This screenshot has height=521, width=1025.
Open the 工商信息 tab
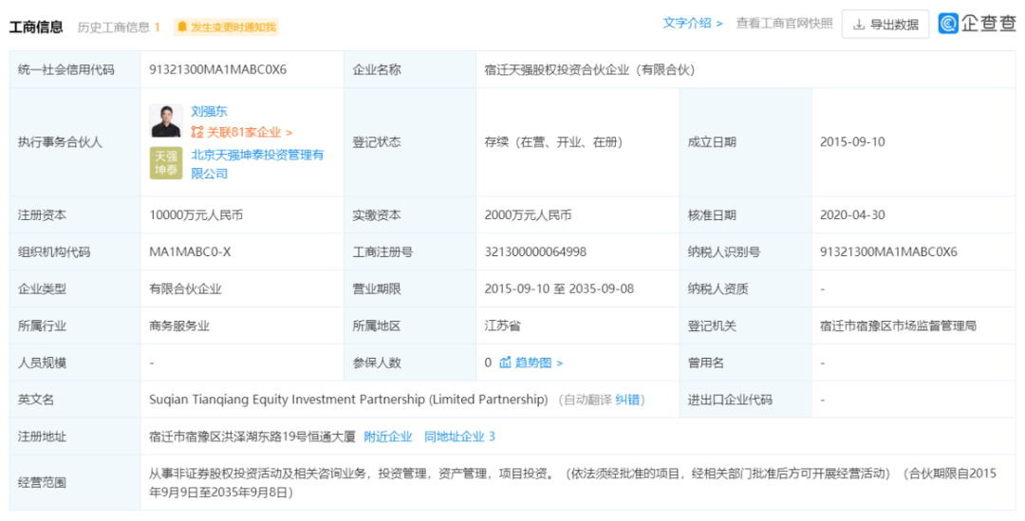point(36,27)
